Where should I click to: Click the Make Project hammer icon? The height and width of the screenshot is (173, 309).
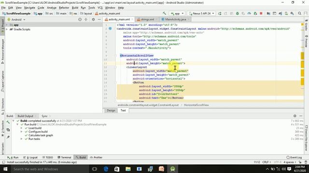(164, 13)
